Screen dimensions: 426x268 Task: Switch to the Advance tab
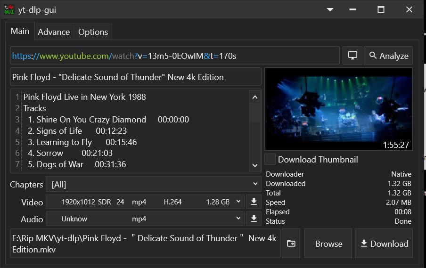pos(54,32)
